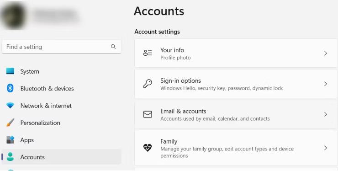Click the envelope icon for Email & accounts
The width and height of the screenshot is (338, 171).
pos(148,114)
